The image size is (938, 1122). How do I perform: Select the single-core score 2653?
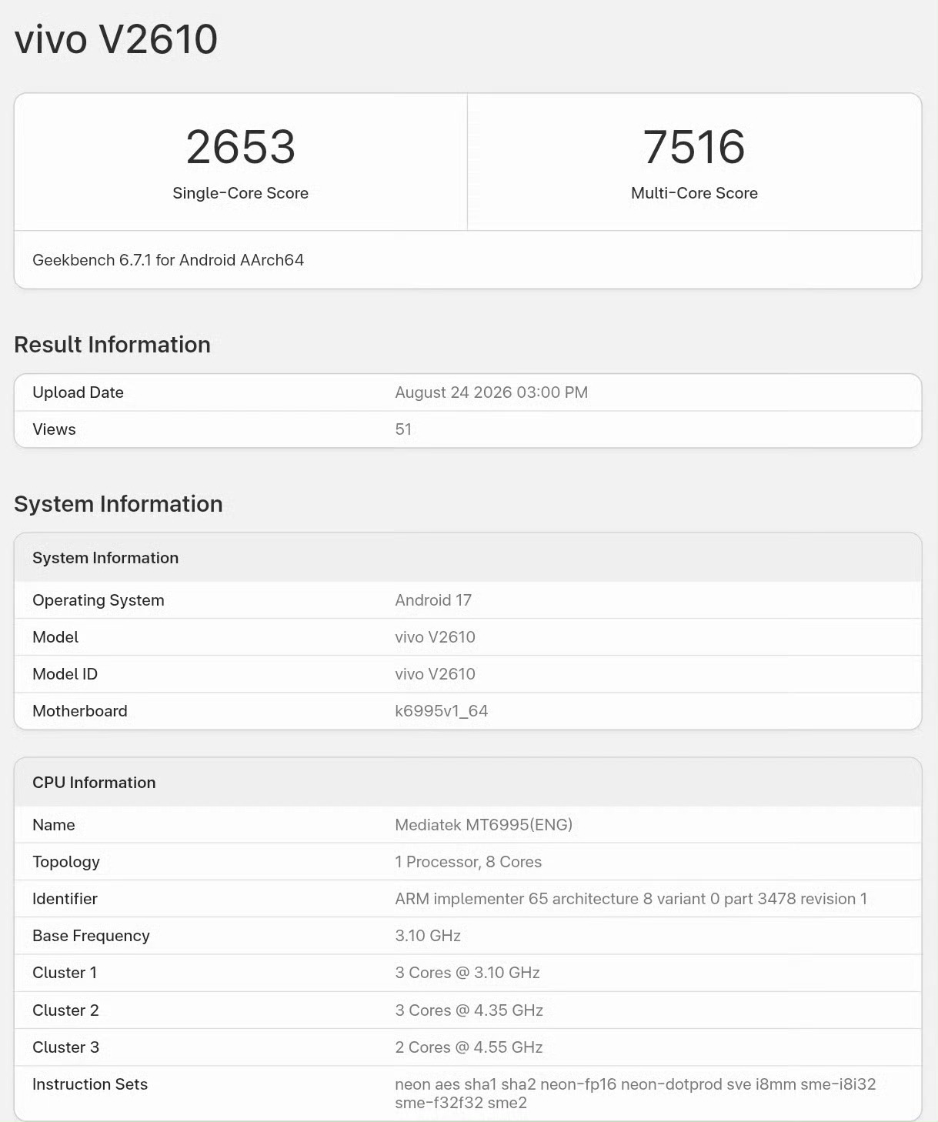(241, 147)
